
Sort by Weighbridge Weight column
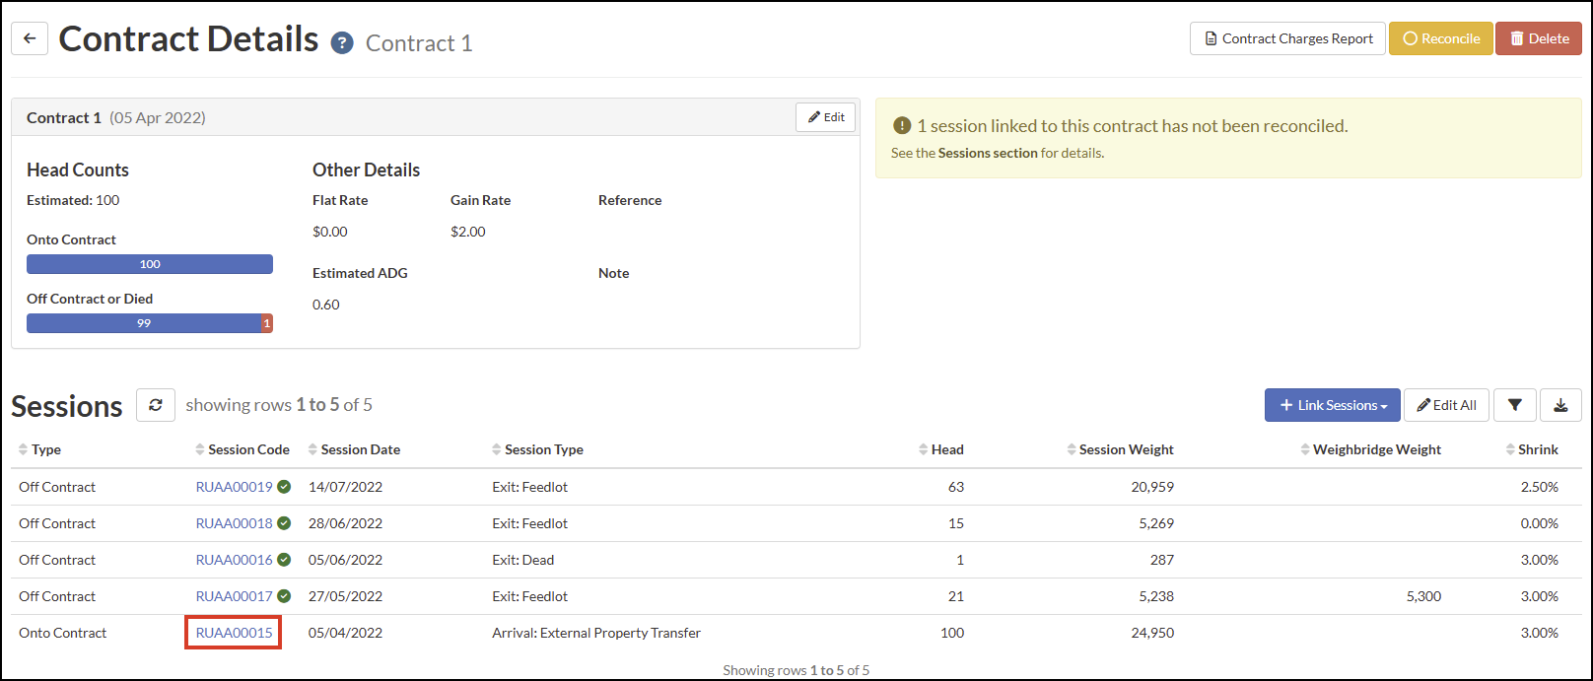pyautogui.click(x=1370, y=449)
